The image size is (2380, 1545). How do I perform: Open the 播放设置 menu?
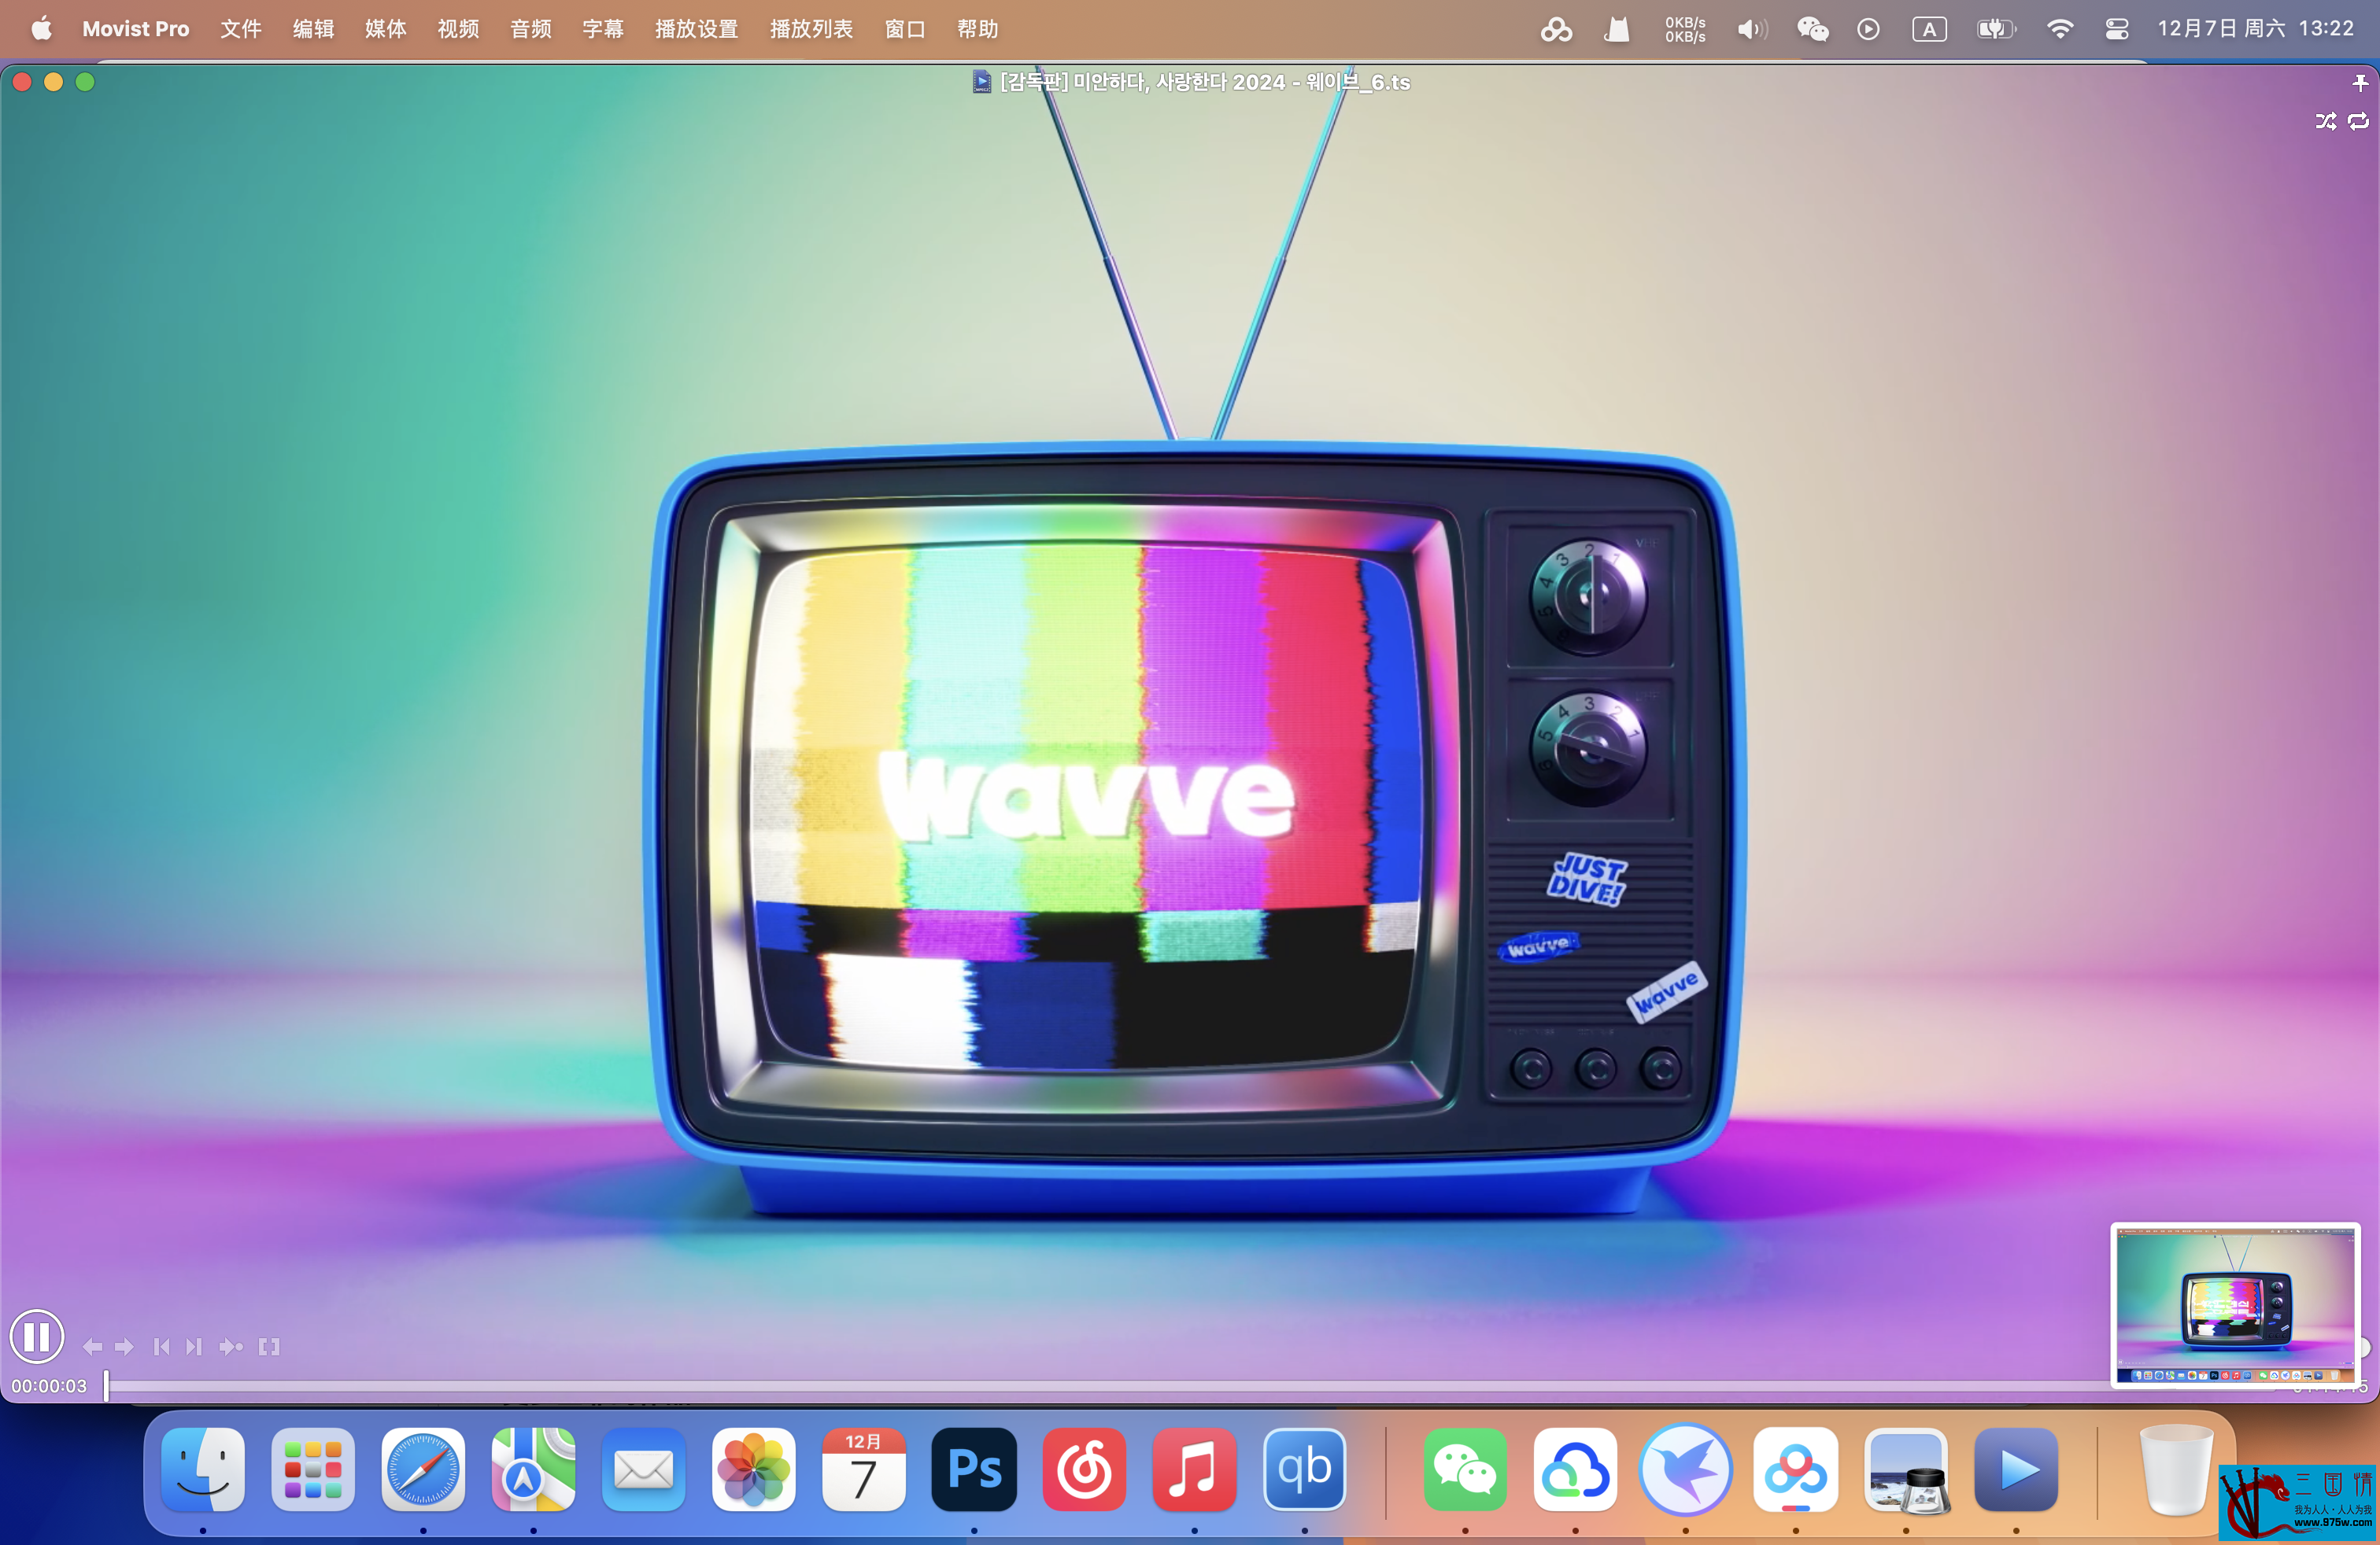(x=696, y=29)
